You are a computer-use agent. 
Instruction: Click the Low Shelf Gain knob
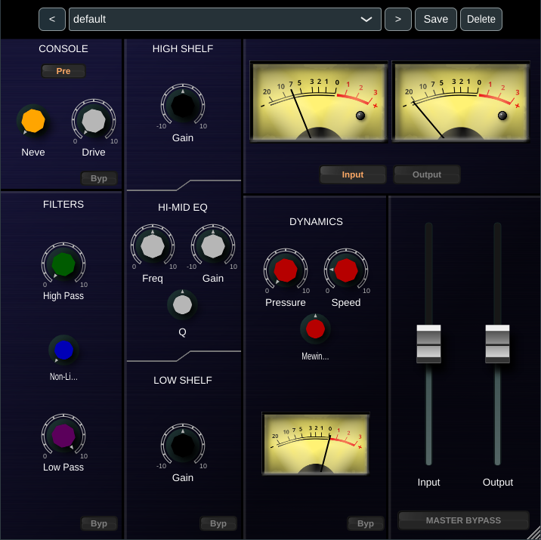[183, 446]
